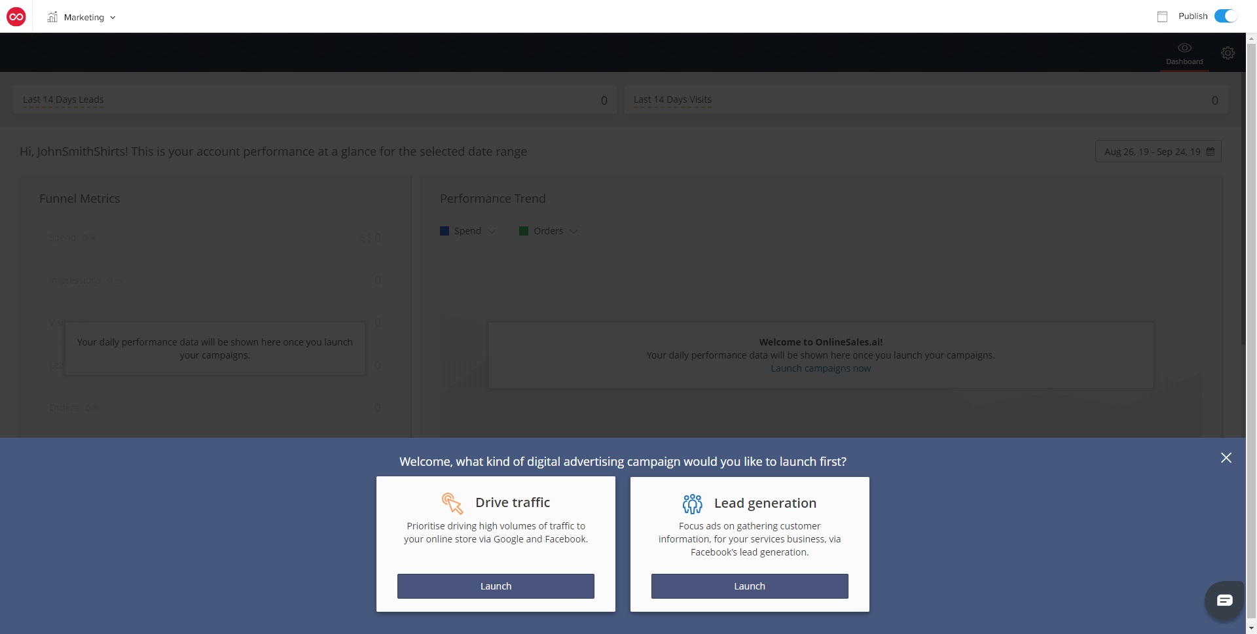Click the scrollbar down arrow
Image resolution: width=1257 pixels, height=634 pixels.
pos(1251,628)
